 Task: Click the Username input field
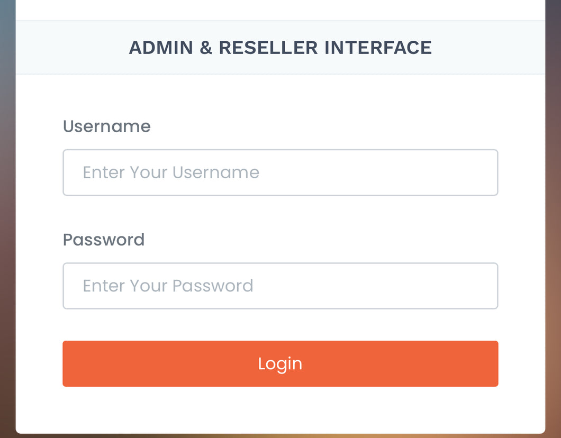(x=280, y=172)
